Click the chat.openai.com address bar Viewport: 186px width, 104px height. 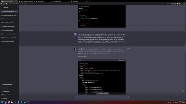[88, 4]
